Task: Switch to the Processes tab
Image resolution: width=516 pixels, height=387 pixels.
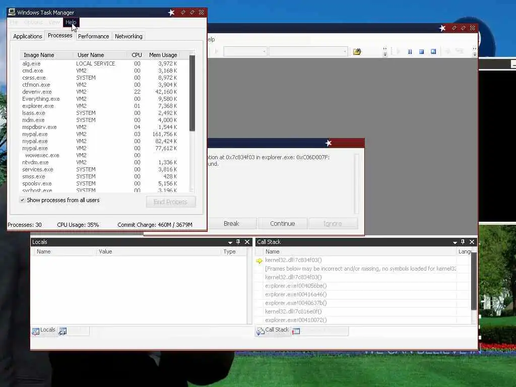Action: pyautogui.click(x=60, y=36)
